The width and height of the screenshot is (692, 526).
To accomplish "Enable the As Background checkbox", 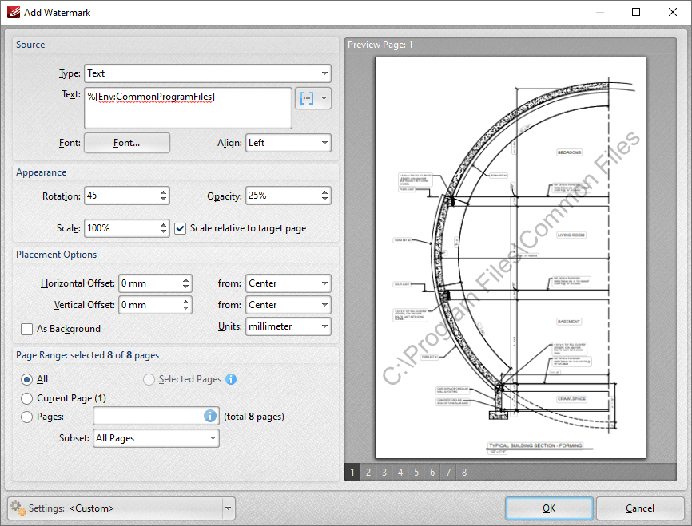I will pyautogui.click(x=27, y=329).
